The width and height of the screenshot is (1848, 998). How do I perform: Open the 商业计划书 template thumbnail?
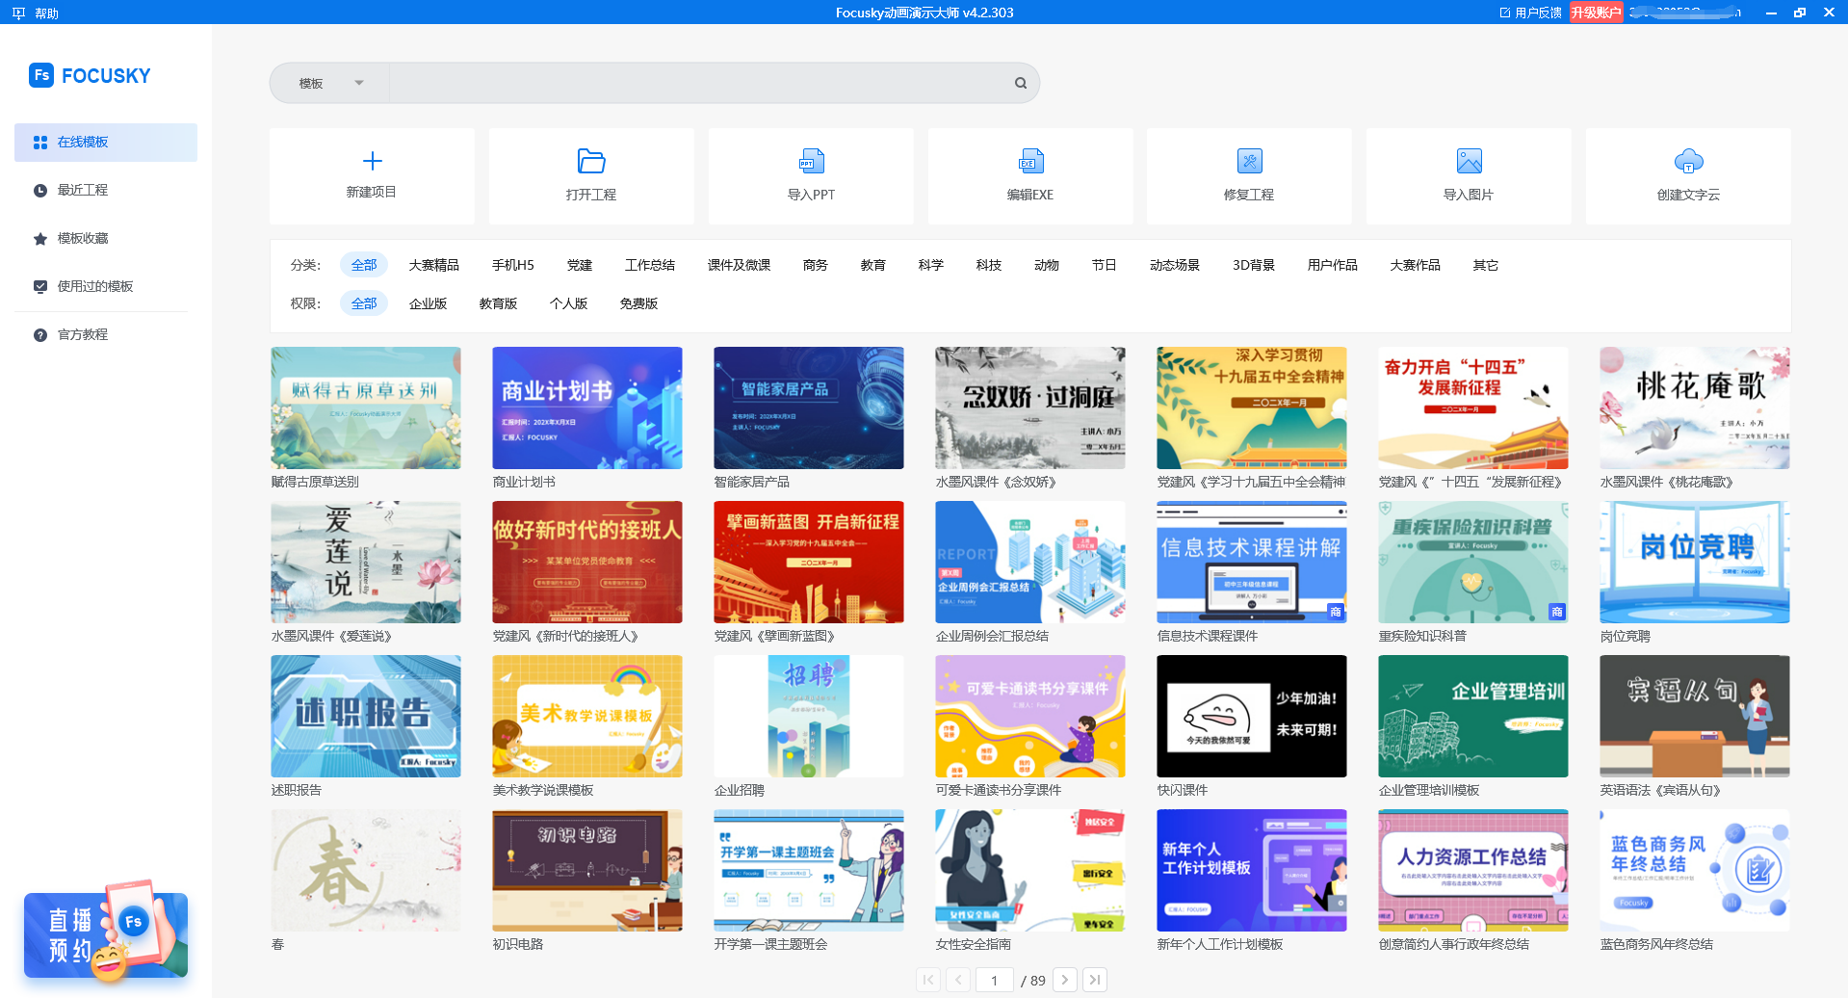tap(586, 407)
